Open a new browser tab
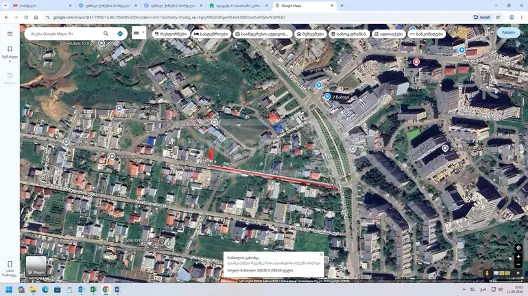 pyautogui.click(x=342, y=5)
